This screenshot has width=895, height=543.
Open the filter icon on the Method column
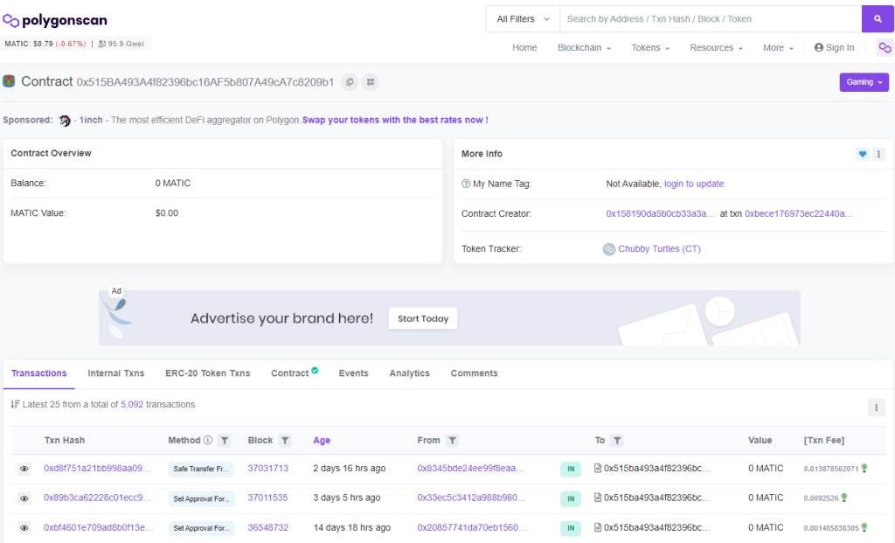point(225,440)
